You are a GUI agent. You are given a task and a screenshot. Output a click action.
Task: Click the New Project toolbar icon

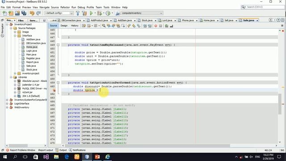pos(11,13)
